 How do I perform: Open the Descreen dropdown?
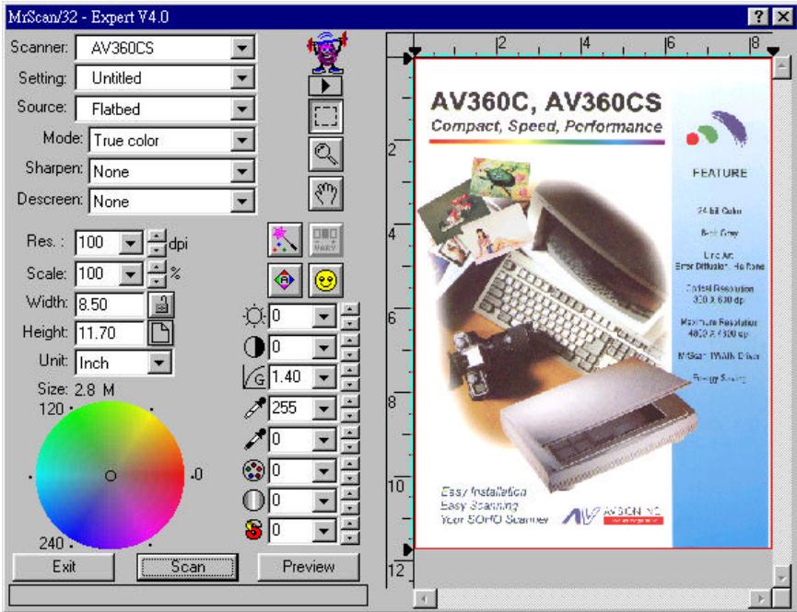(242, 202)
